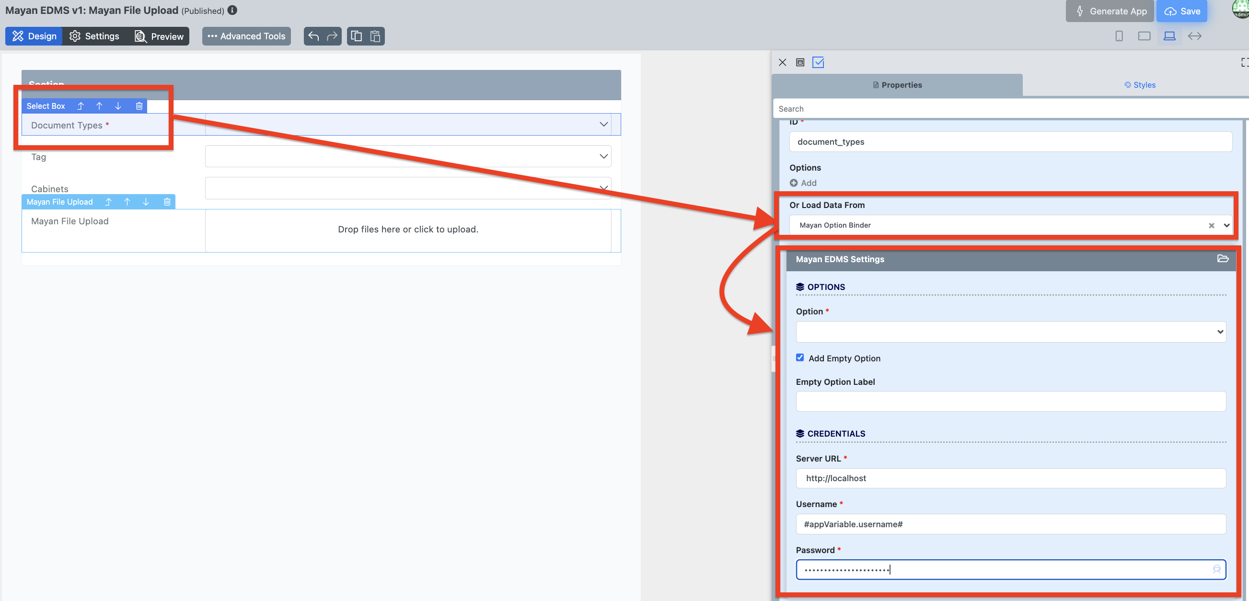Move Select Box down with arrow icon
The height and width of the screenshot is (601, 1249).
[x=118, y=106]
